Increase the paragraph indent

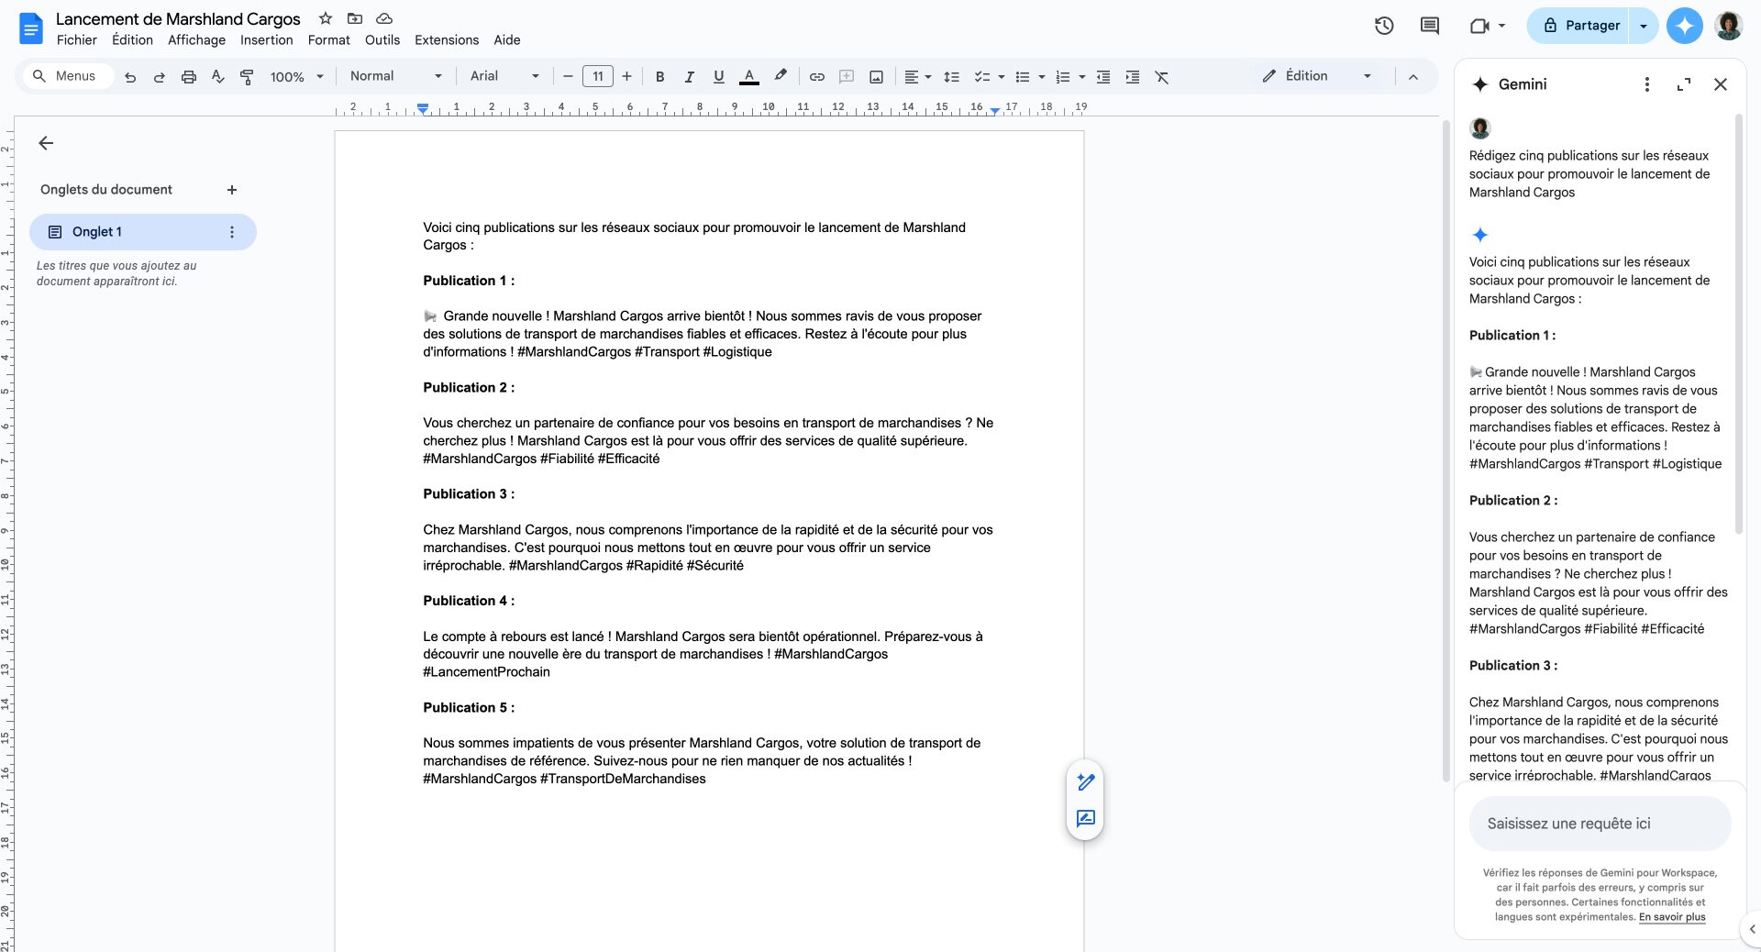pos(1133,77)
